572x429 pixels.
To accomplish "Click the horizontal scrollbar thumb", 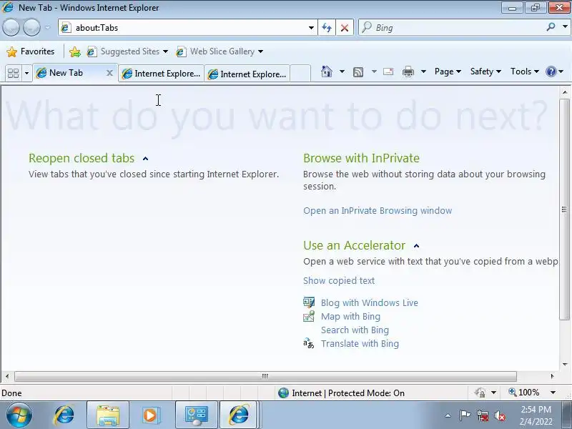I will tap(265, 376).
